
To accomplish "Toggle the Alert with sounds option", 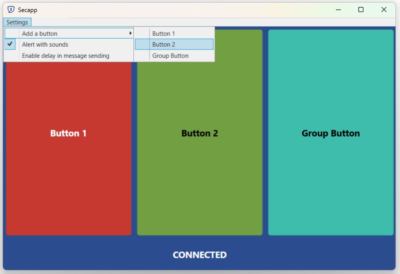I will point(45,45).
